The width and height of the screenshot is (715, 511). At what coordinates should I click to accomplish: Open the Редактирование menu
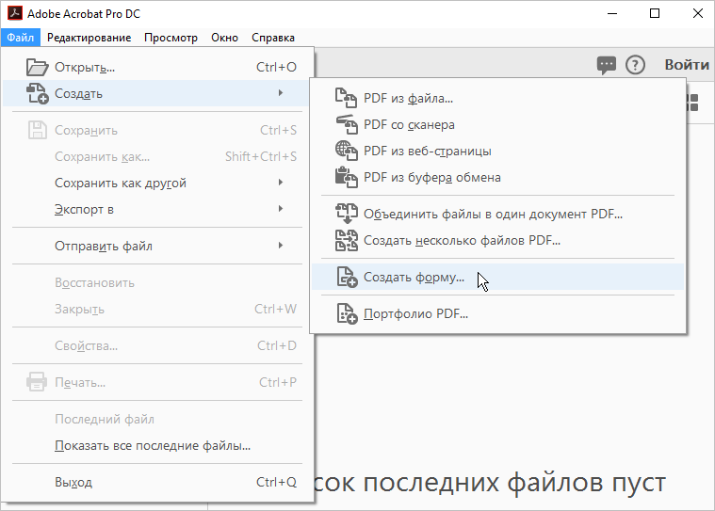click(x=89, y=38)
